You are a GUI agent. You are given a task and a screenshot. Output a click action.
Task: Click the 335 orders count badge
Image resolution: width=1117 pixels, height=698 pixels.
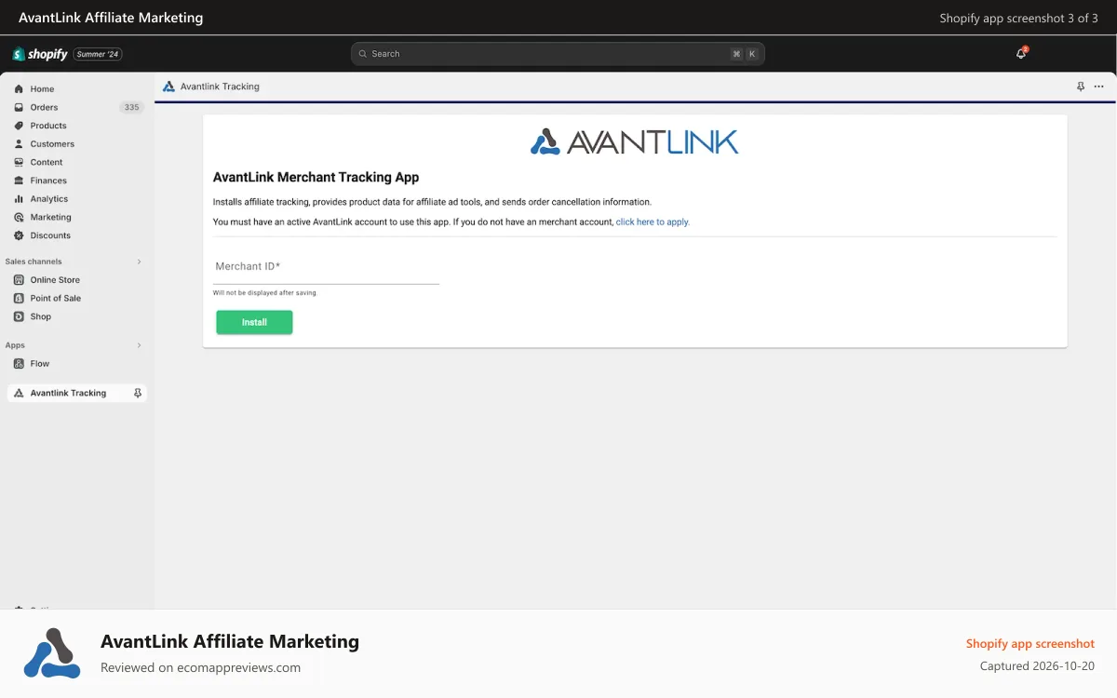point(131,107)
